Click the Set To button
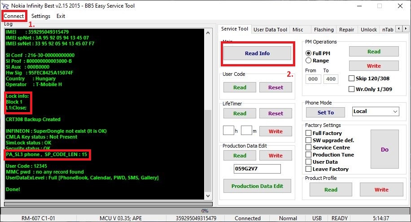411x222 pixels. (326, 113)
